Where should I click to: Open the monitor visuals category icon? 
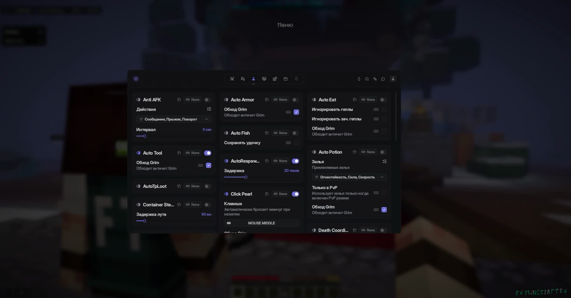(264, 79)
